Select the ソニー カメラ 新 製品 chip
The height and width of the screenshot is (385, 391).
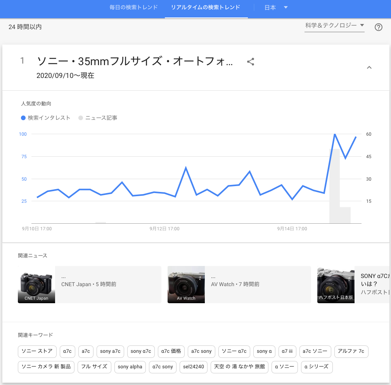point(46,367)
